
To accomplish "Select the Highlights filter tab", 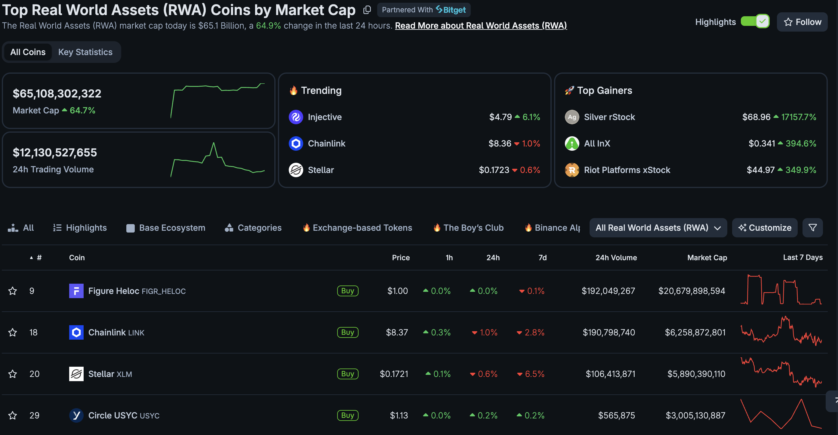I will click(80, 228).
